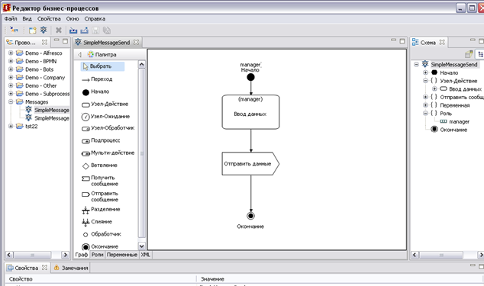Image resolution: width=484 pixels, height=286 pixels.
Task: Click the new project toolbar icon
Action: click(x=32, y=31)
